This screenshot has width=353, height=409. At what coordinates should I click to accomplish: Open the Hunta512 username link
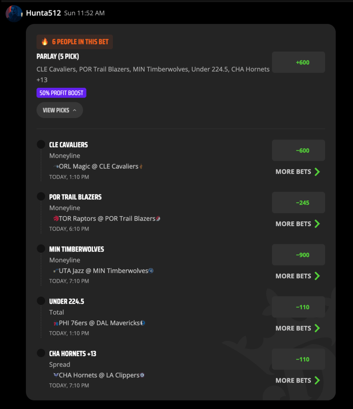[x=43, y=13]
